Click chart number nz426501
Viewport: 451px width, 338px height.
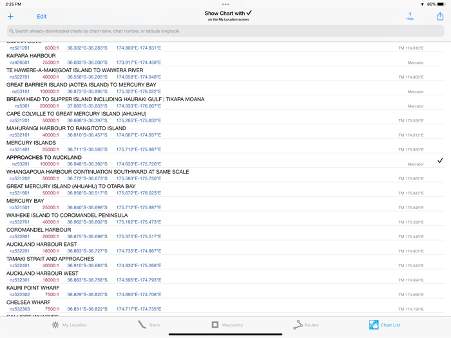click(x=19, y=62)
